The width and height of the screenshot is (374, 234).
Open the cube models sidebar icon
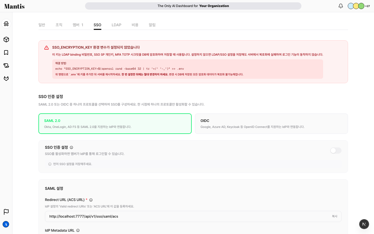(6, 40)
